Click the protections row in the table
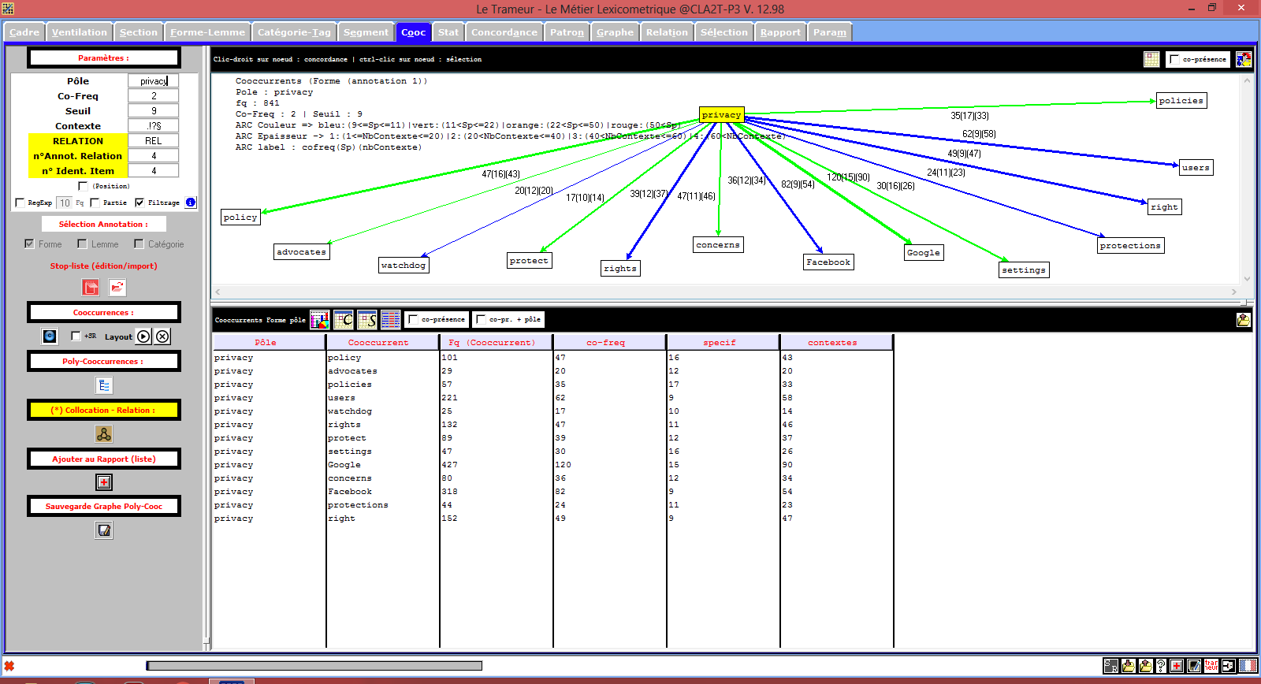This screenshot has height=684, width=1261. (x=552, y=505)
